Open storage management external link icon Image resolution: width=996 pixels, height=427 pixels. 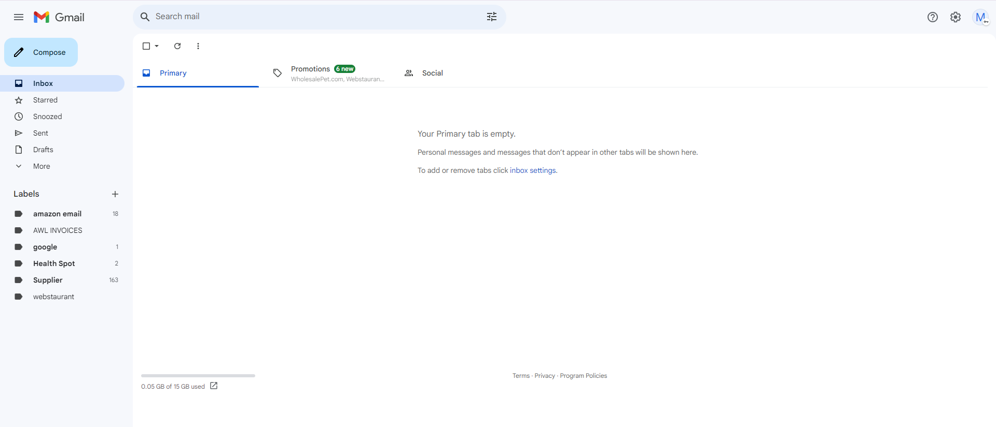(x=214, y=386)
